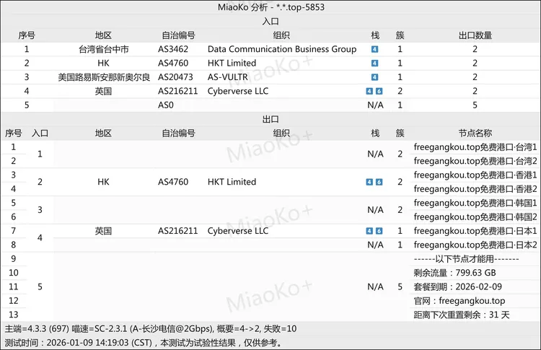
Task: Click IPv4 badge in 入口 HKT Limited row
Action: [x=374, y=64]
